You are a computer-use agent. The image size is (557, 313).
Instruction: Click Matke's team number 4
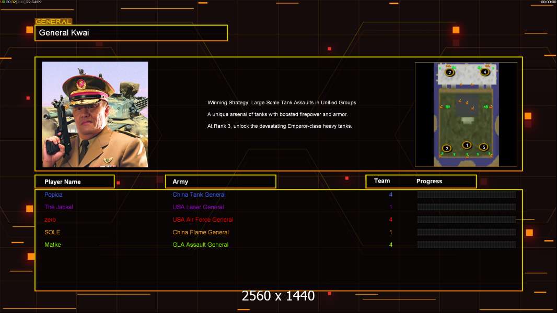point(391,245)
